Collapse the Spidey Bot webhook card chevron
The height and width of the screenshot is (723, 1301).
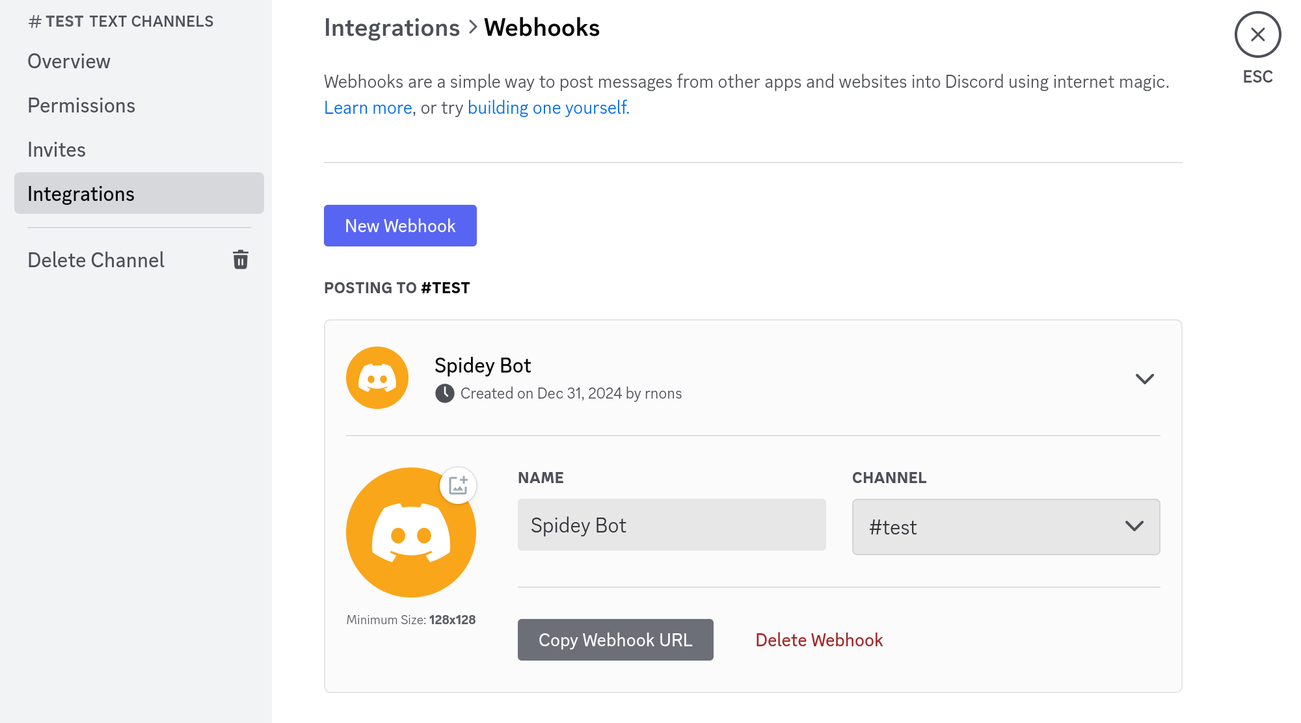pos(1145,378)
